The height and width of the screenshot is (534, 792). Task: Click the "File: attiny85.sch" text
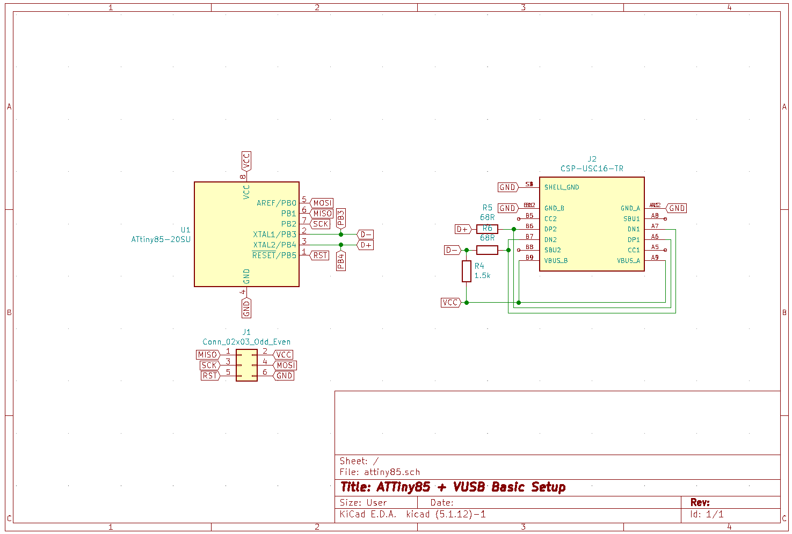tap(380, 472)
